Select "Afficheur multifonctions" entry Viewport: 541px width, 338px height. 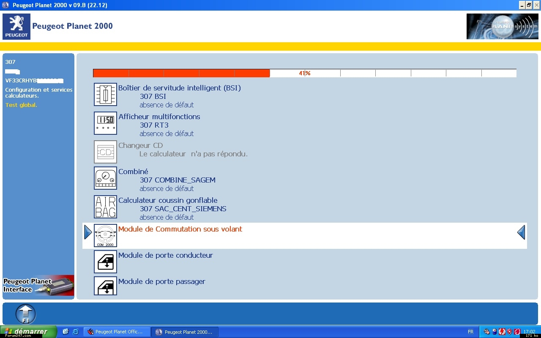159,117
